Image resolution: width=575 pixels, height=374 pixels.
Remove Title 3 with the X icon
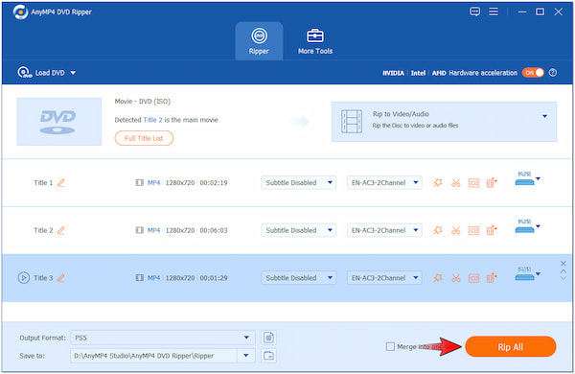[563, 264]
